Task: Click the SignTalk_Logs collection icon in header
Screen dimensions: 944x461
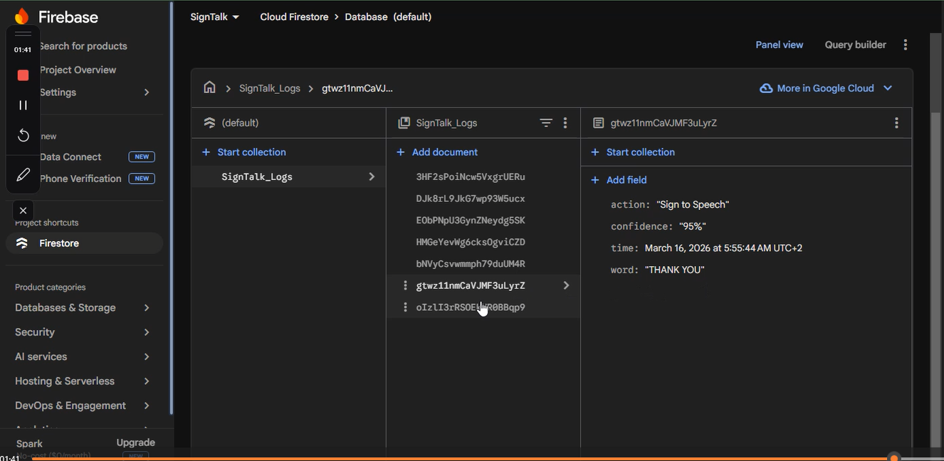Action: click(x=404, y=123)
